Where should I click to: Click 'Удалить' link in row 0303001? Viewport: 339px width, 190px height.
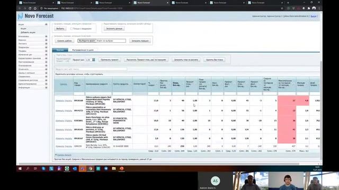coord(68,121)
